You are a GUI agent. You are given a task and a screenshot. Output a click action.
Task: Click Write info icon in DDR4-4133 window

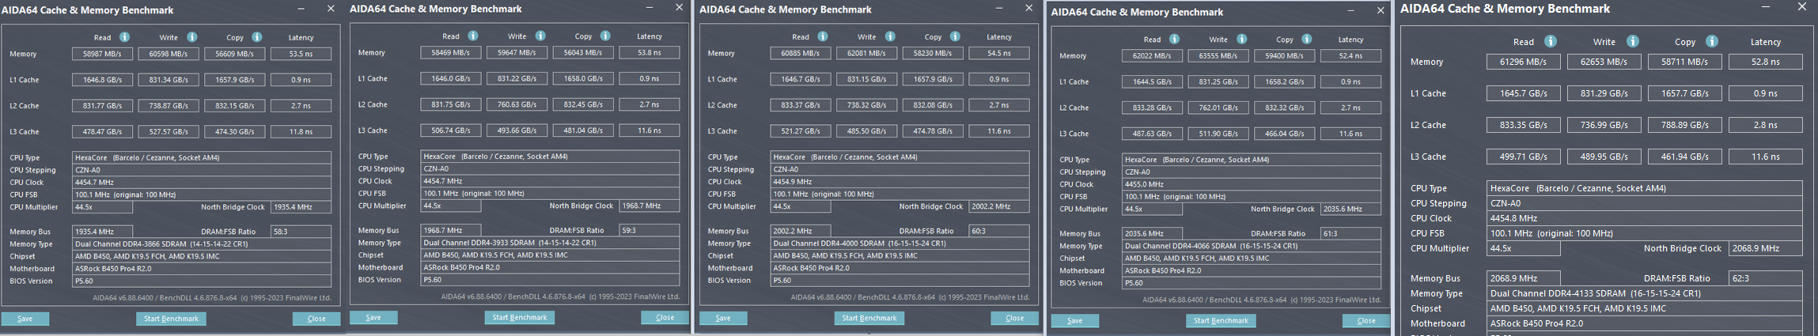point(1633,42)
